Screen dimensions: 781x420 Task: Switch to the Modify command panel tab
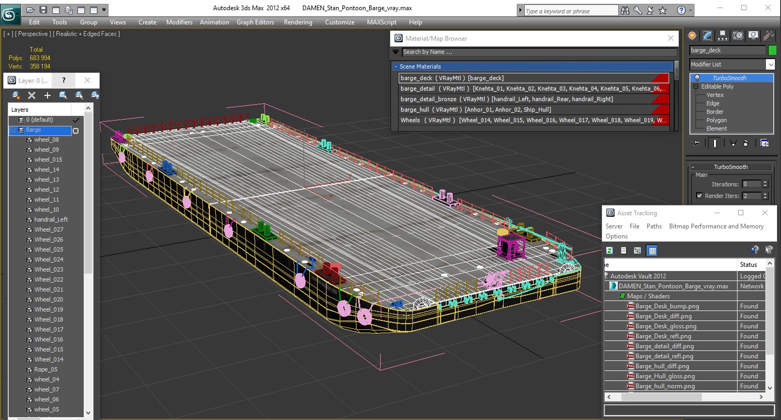(707, 36)
